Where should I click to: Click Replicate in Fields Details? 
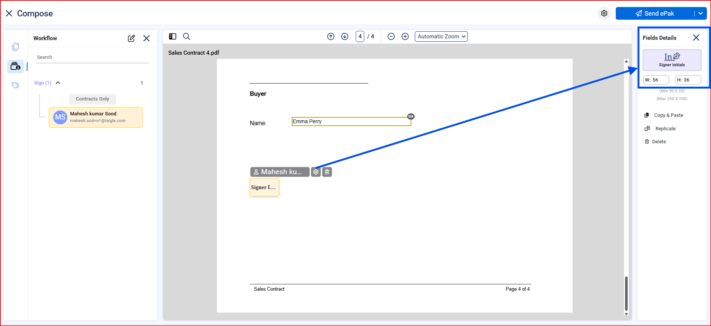pos(665,129)
